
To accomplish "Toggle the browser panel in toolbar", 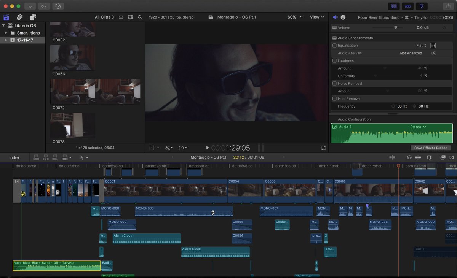I will click(394, 6).
